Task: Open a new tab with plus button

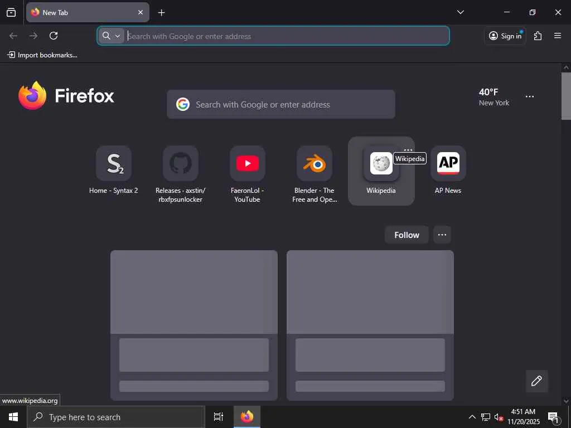Action: [161, 13]
